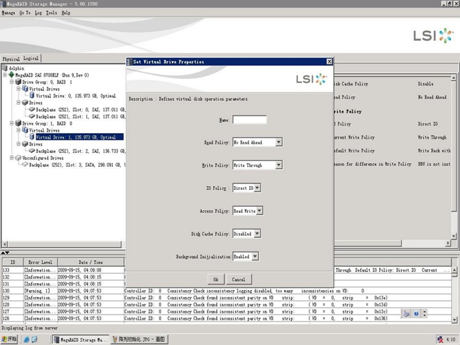460x345 pixels.
Task: Click the help question mark icon
Action: click(x=416, y=313)
